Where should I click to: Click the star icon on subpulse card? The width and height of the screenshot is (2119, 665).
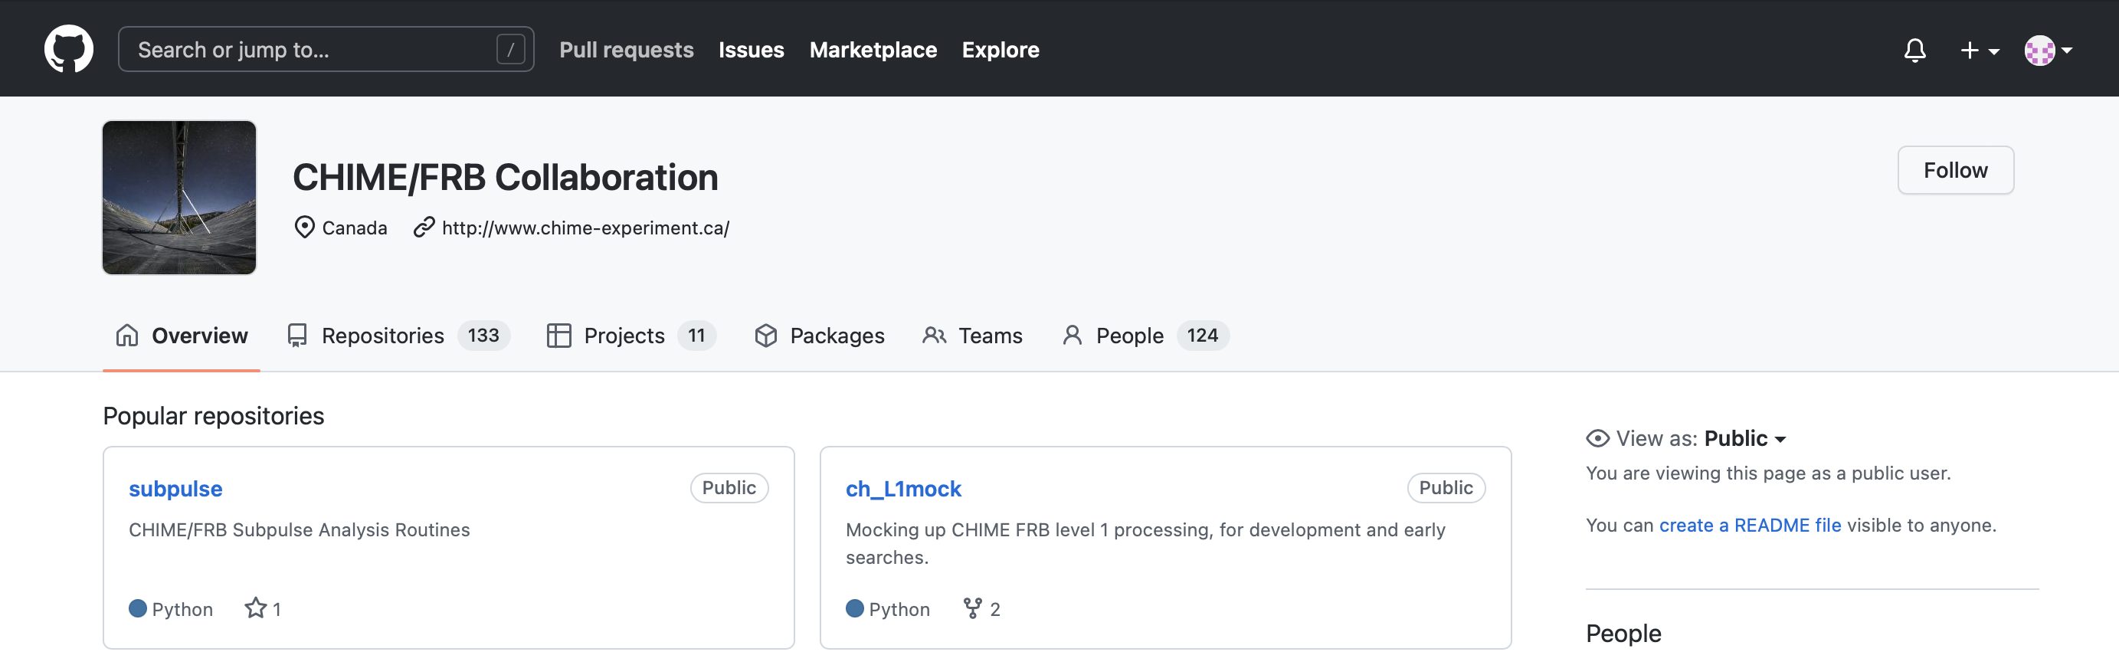coord(255,608)
